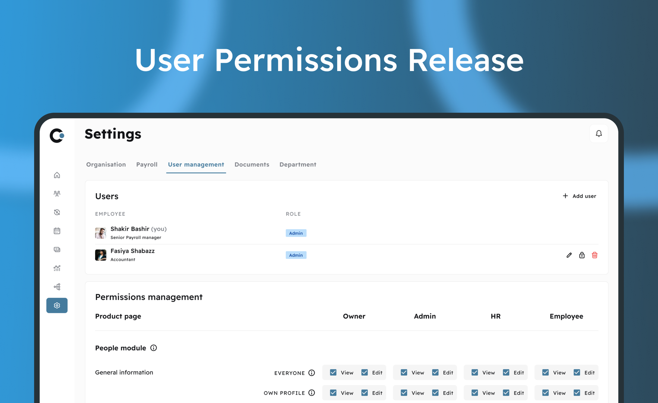Delete Fasiya Shabazz with the trash icon
The image size is (658, 403).
pos(595,255)
